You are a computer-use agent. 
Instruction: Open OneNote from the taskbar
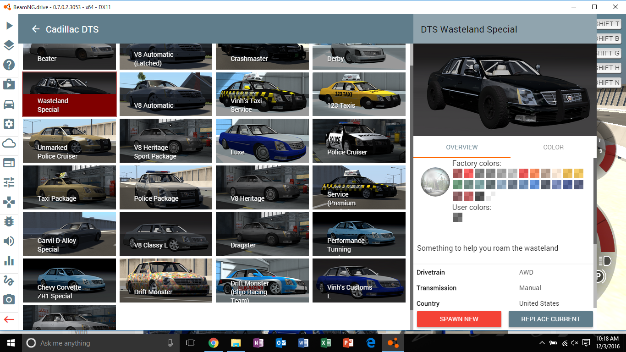coord(258,343)
